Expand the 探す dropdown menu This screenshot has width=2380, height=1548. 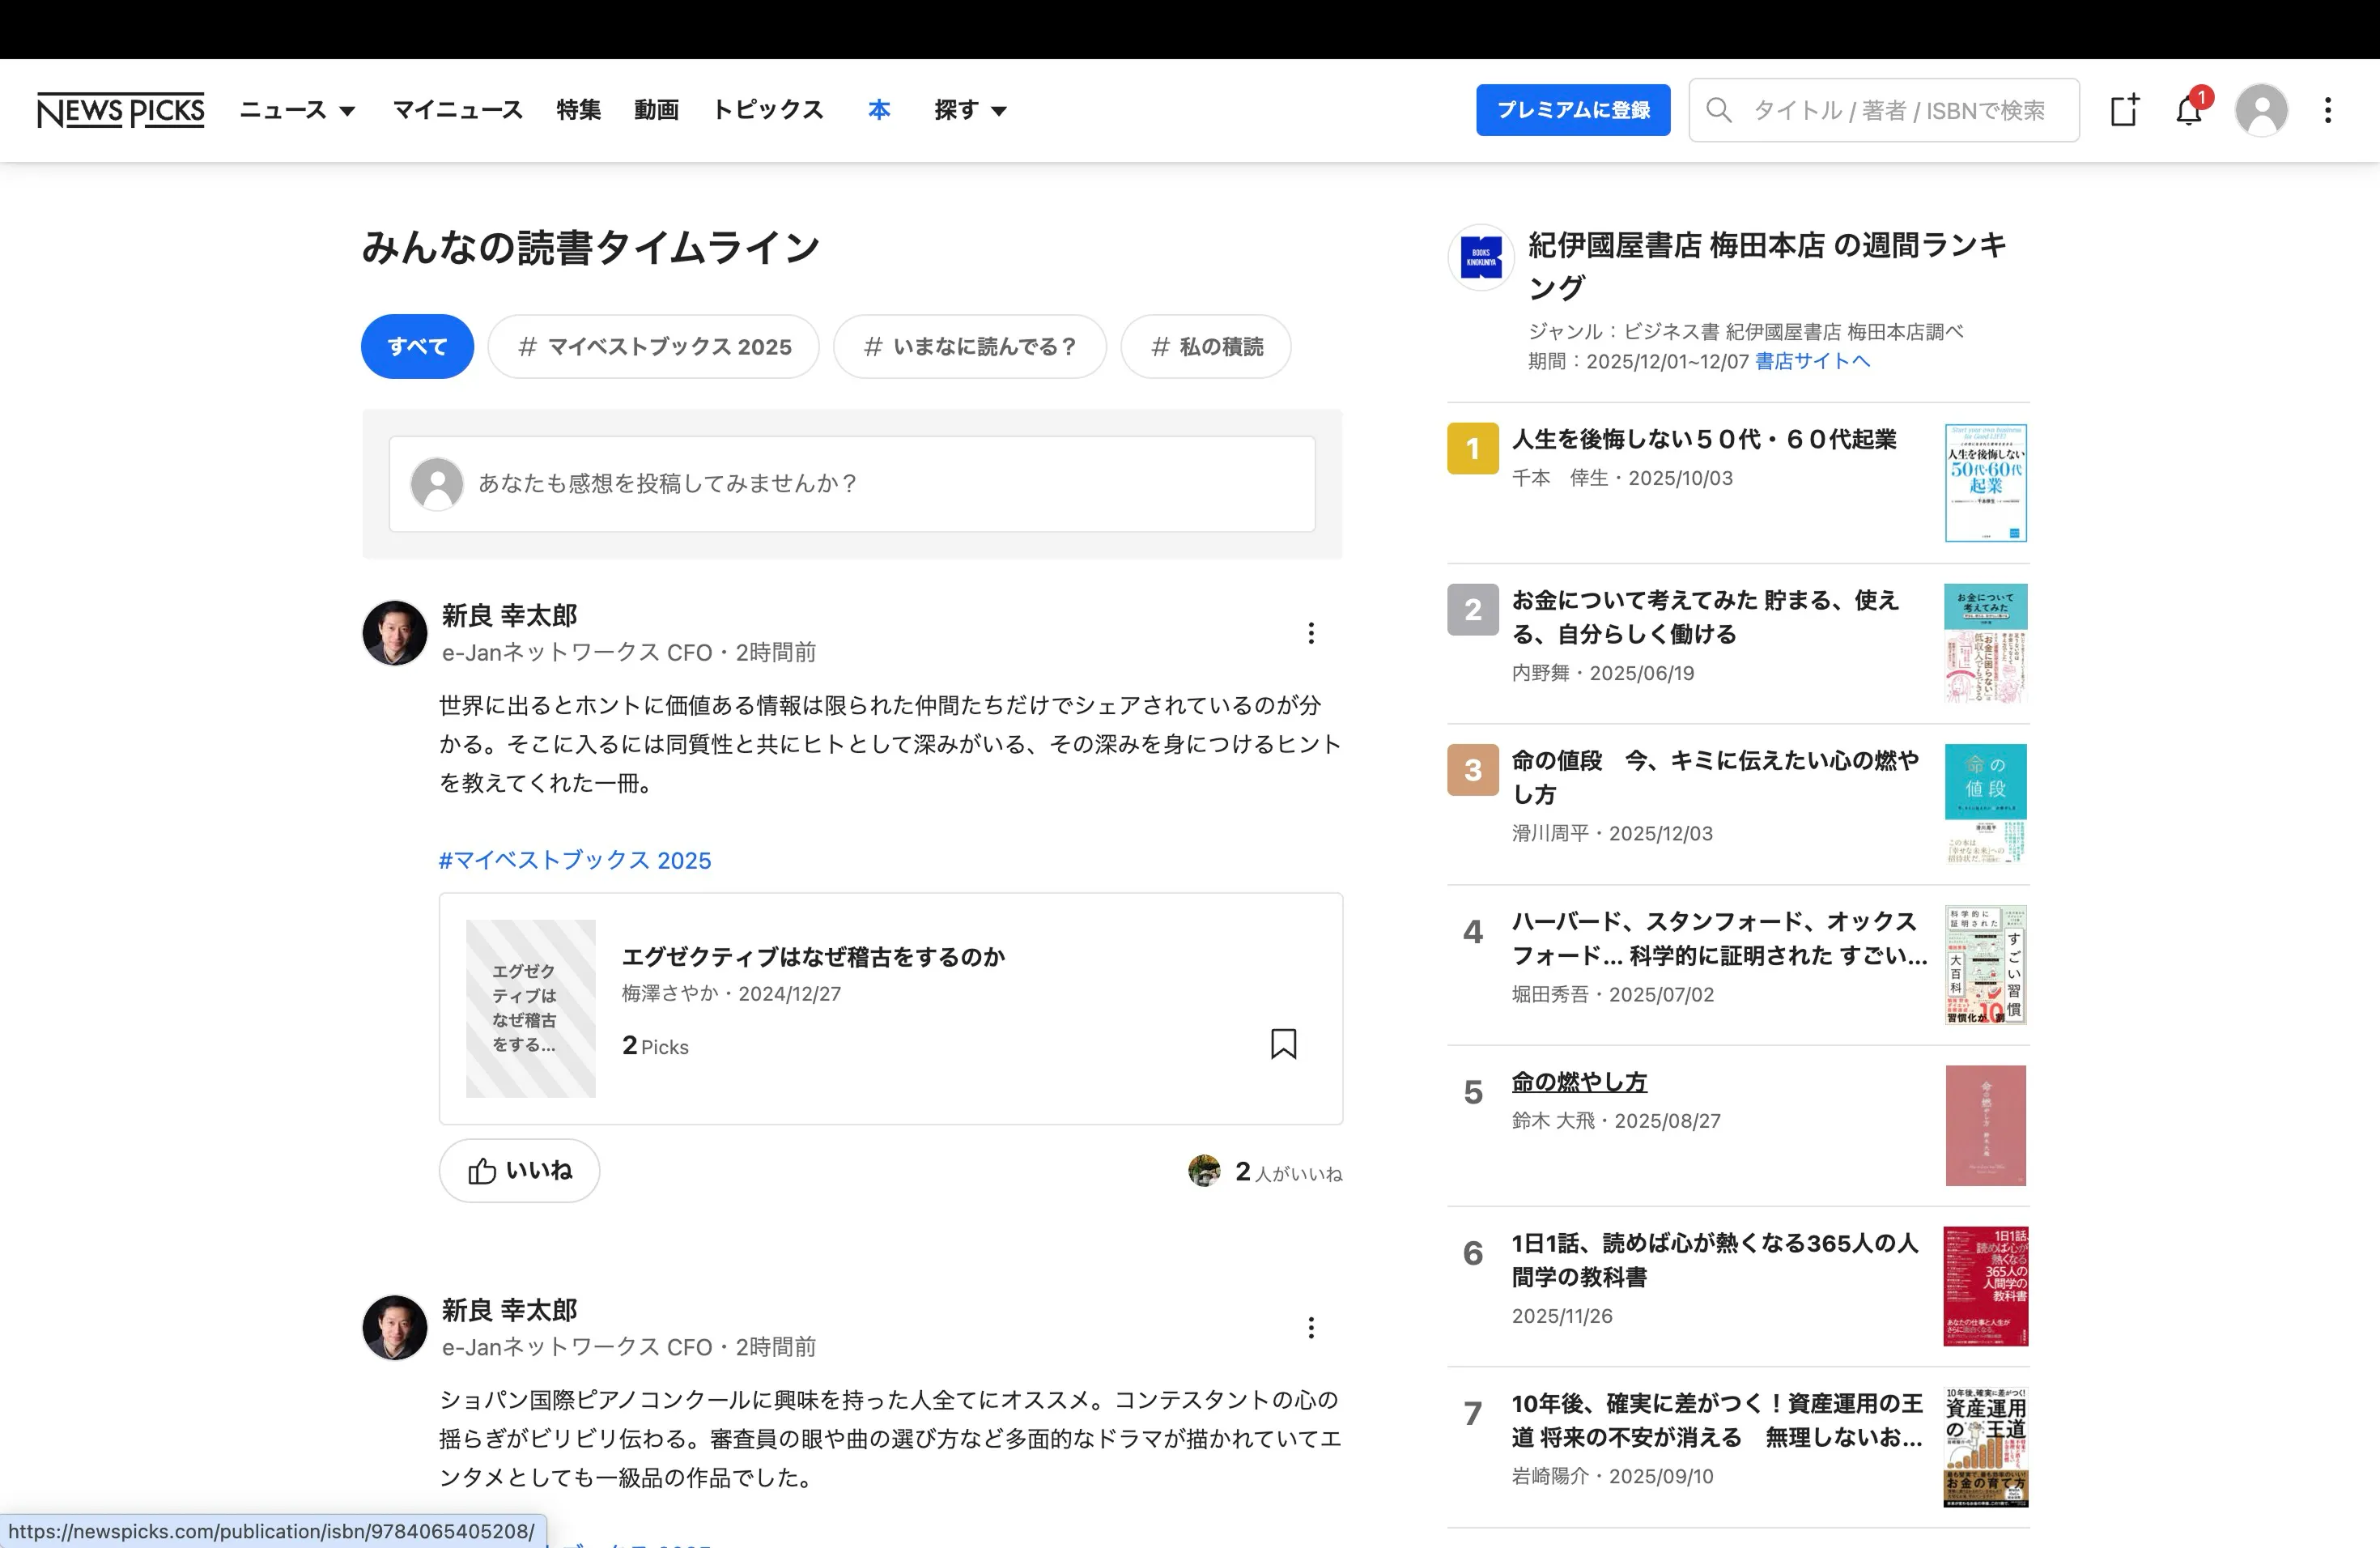tap(970, 110)
